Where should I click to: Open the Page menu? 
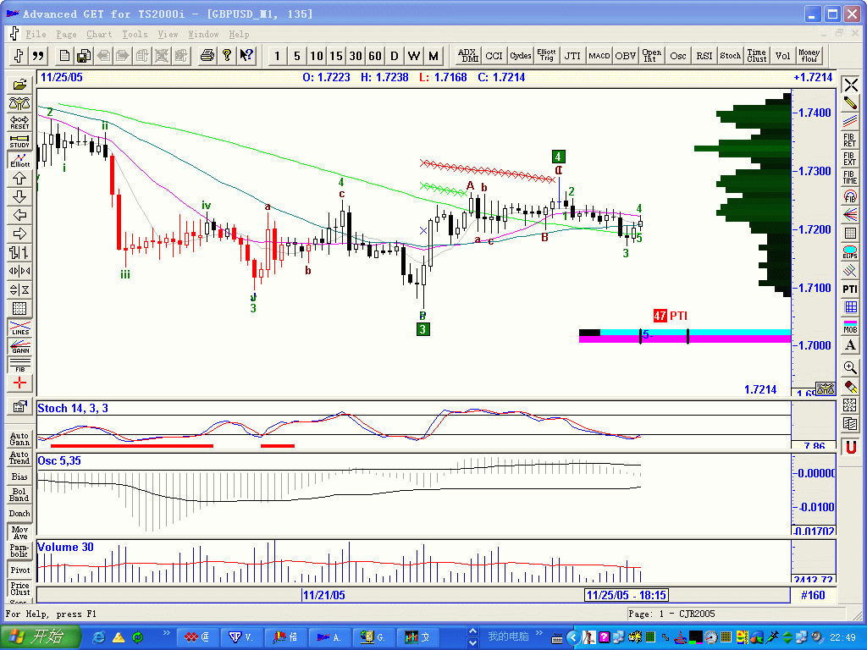[66, 34]
